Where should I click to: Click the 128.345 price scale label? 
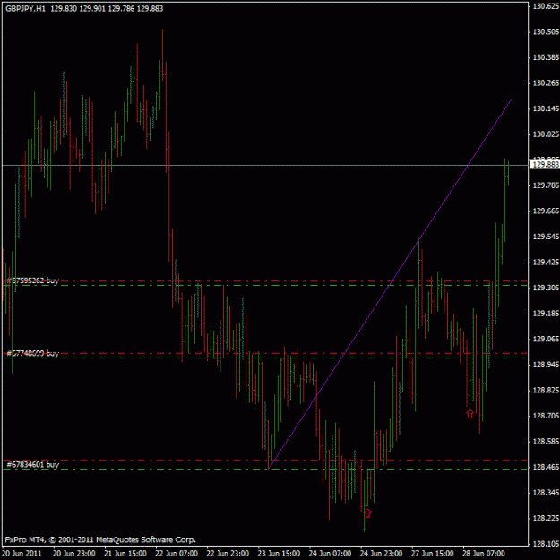(546, 493)
